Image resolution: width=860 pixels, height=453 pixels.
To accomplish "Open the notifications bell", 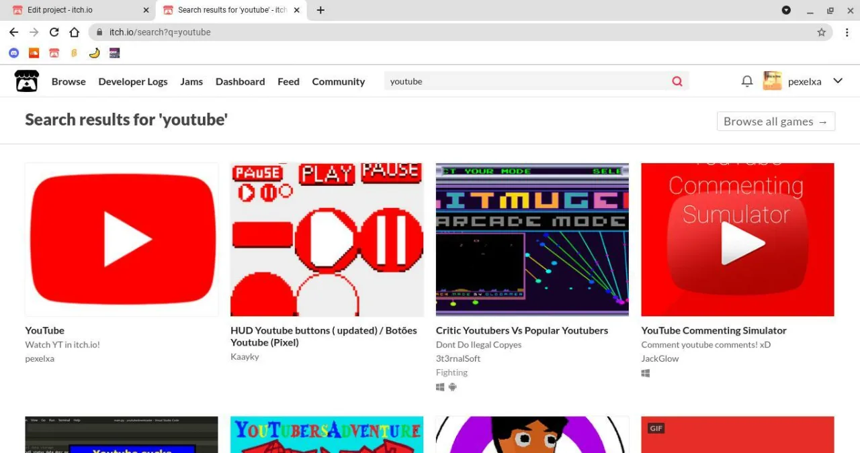I will [x=747, y=81].
